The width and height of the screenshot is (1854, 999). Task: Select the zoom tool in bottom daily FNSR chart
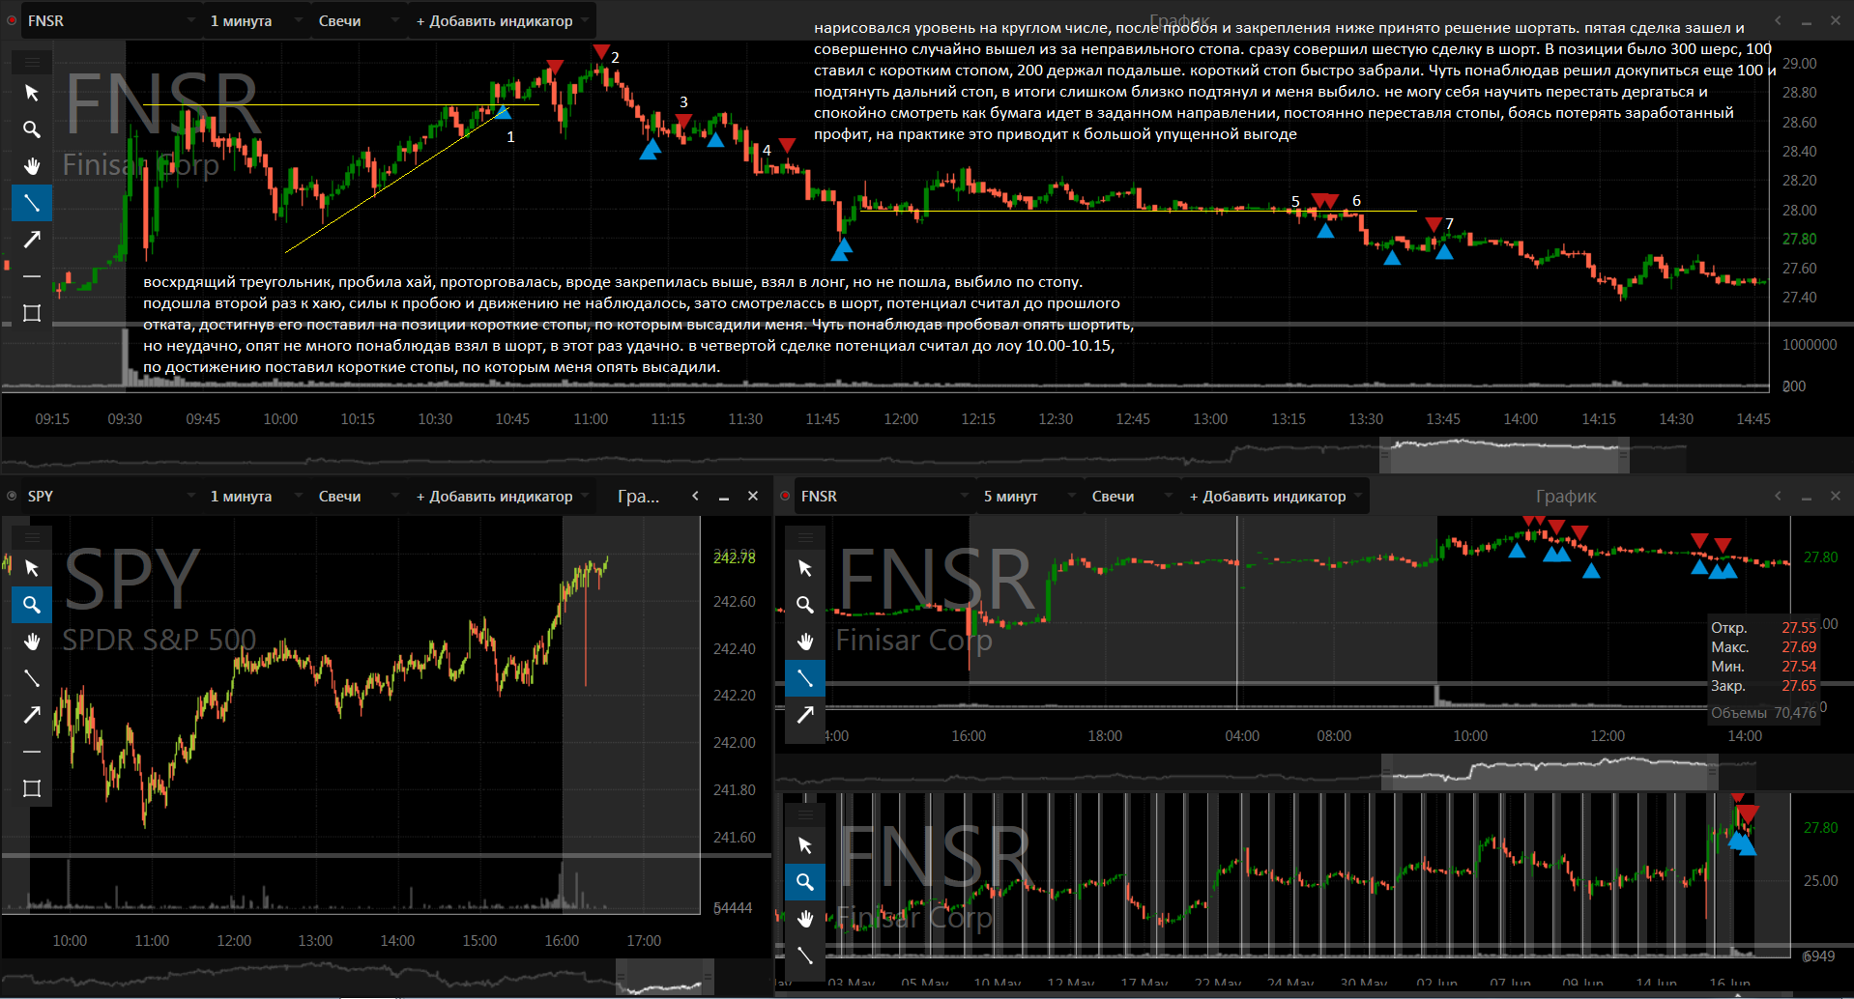(805, 882)
